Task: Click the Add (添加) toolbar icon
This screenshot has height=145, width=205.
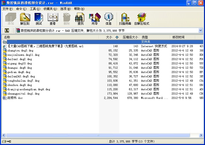Action: [x=11, y=19]
